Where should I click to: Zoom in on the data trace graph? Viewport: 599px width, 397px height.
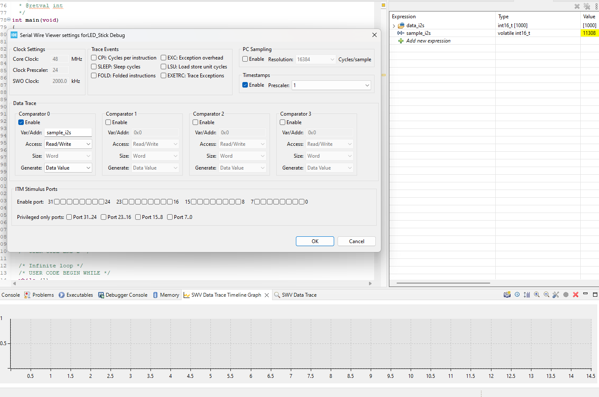537,294
